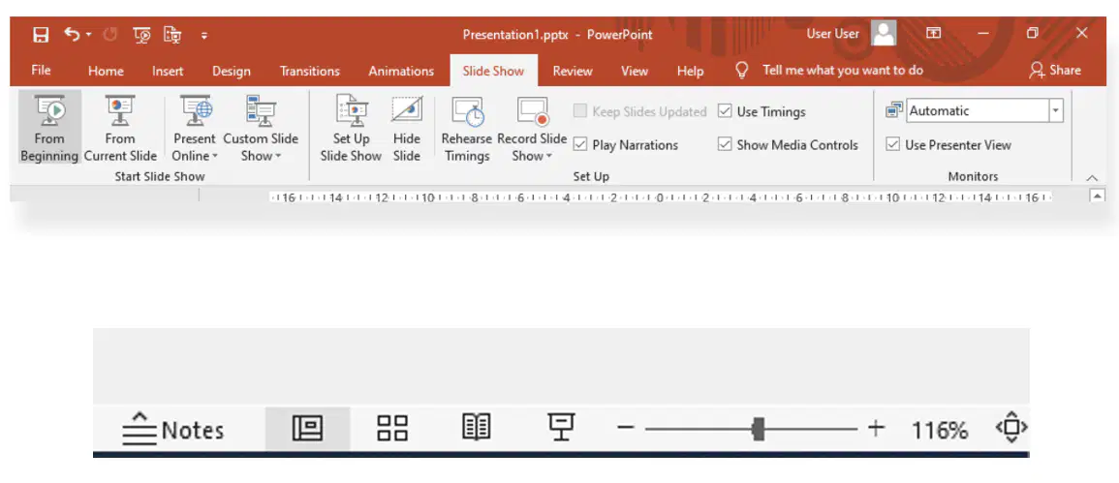Click the greyed Redo icon
The width and height of the screenshot is (1119, 483).
(109, 34)
